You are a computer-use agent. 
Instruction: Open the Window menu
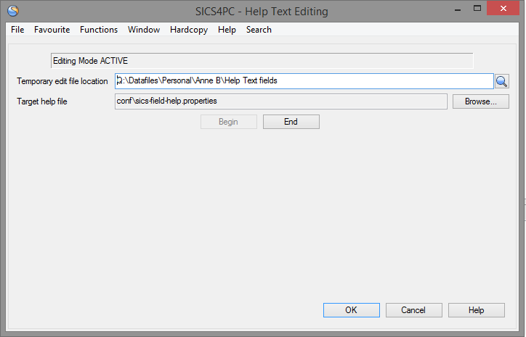pos(144,30)
